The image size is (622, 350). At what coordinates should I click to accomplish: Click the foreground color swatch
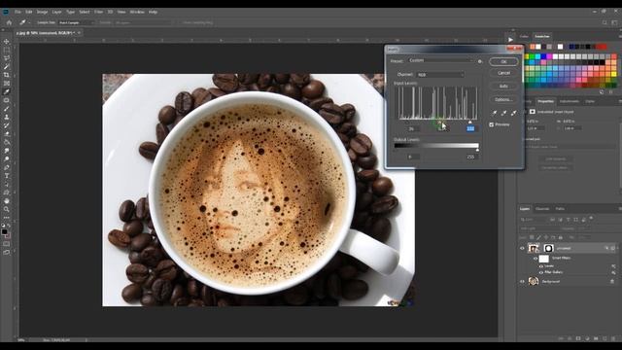tap(4, 231)
